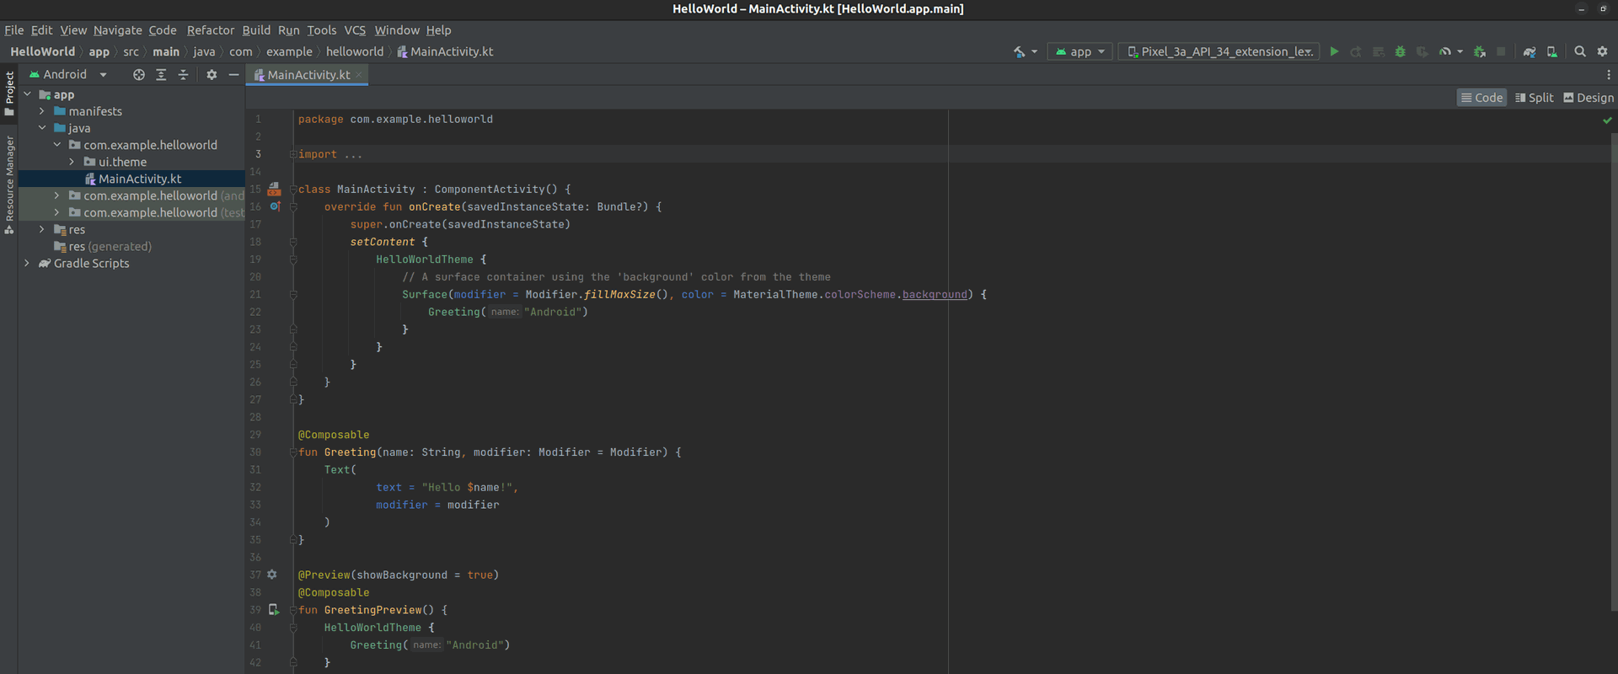Click Attach Debugger to Android Process icon
The image size is (1618, 674).
pos(1479,51)
